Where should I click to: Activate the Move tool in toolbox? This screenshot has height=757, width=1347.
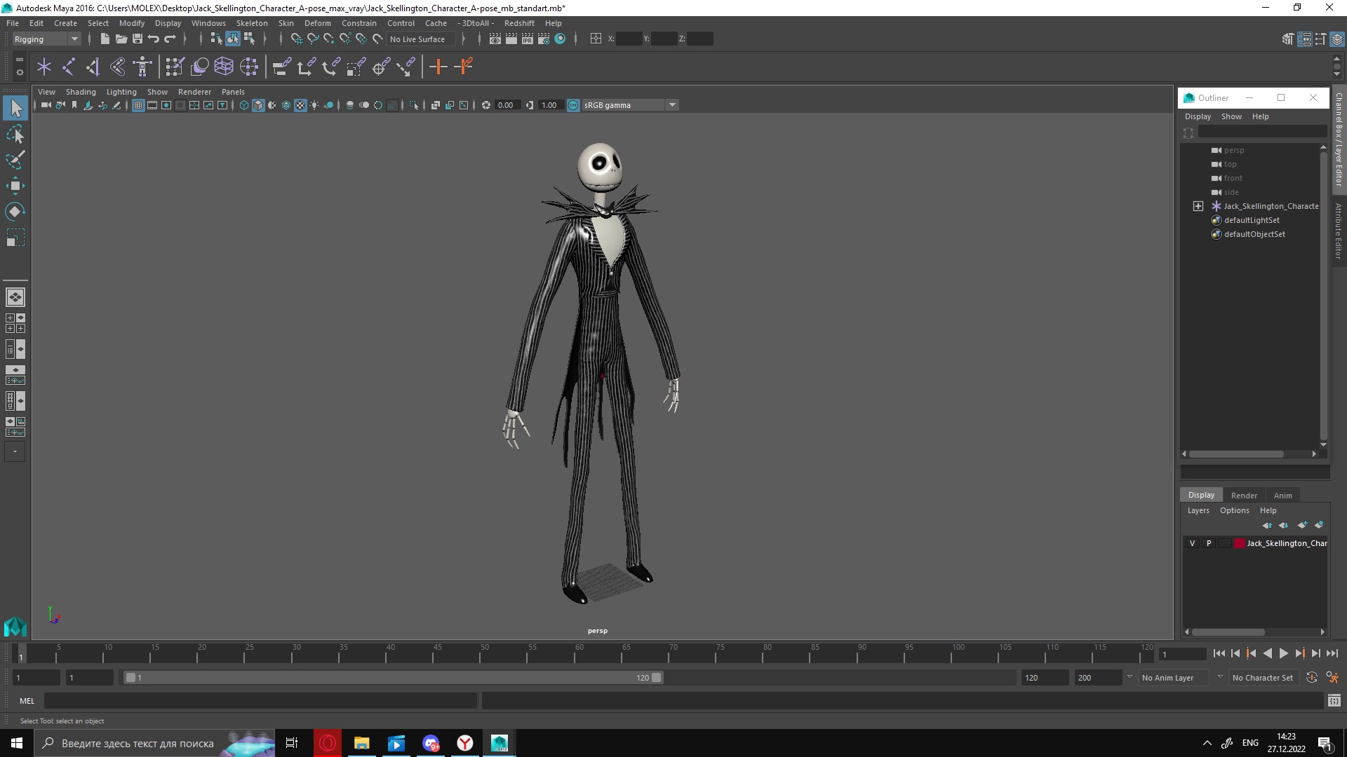point(15,186)
